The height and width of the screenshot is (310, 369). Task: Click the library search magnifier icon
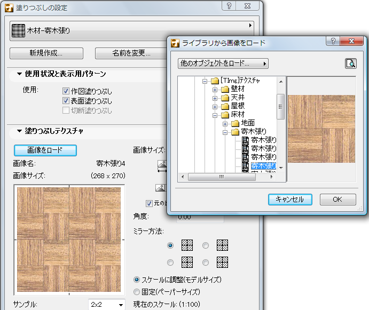[x=351, y=63]
